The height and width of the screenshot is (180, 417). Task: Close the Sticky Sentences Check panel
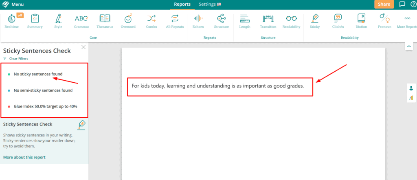tap(83, 47)
